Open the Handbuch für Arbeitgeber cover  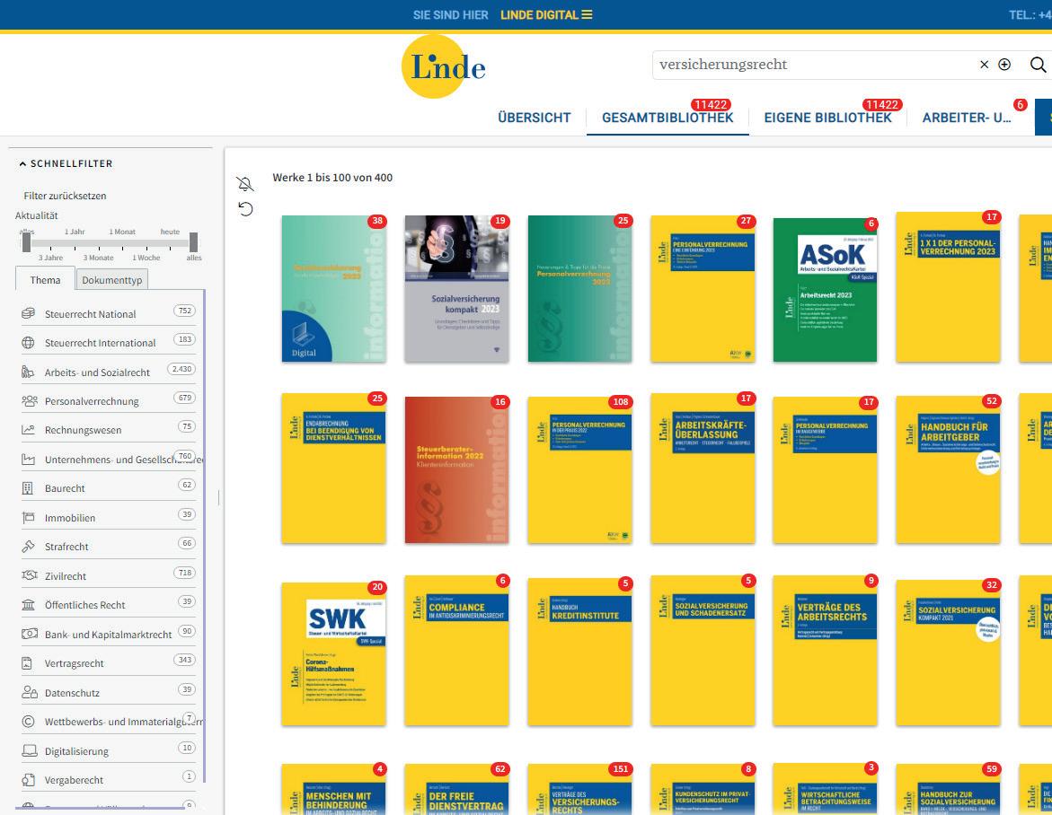(x=948, y=469)
